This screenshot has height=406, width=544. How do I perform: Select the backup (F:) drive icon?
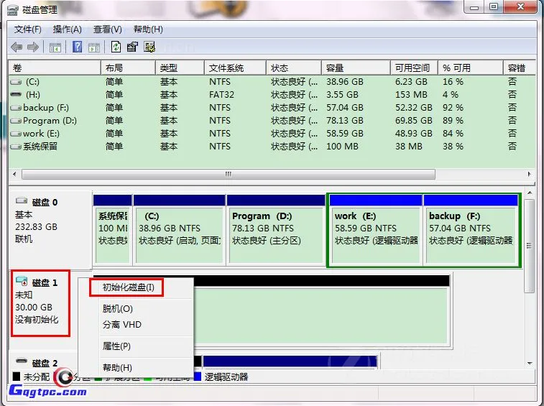[x=16, y=108]
